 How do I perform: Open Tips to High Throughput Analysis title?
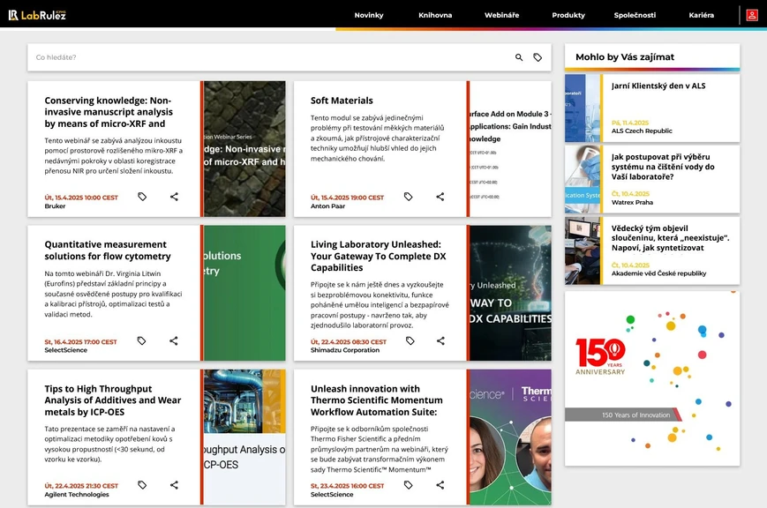pyautogui.click(x=112, y=400)
